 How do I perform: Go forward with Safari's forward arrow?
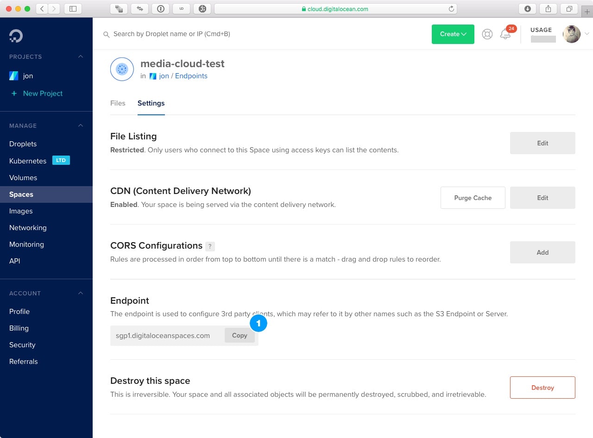coord(54,8)
